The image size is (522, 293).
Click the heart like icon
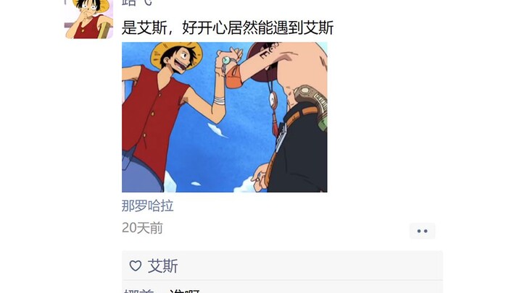click(135, 266)
